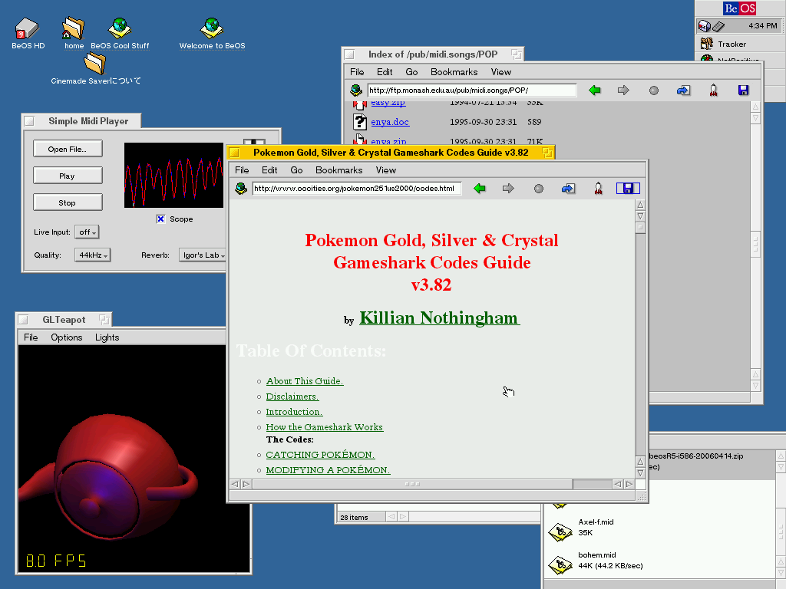This screenshot has width=786, height=589.
Task: Click the stop button in the Pokemon guide window
Action: pos(538,189)
